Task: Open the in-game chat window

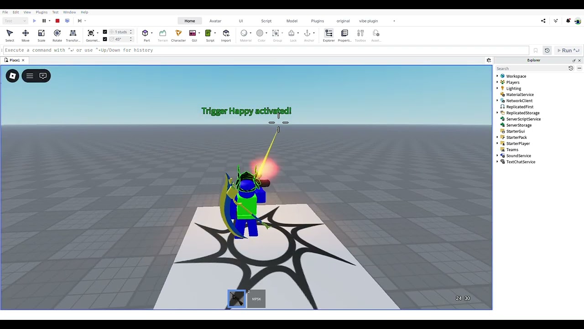Action: click(x=43, y=76)
